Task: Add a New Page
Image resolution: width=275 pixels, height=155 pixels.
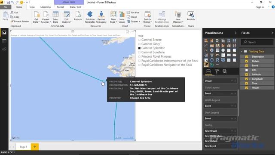Action: tap(113, 17)
